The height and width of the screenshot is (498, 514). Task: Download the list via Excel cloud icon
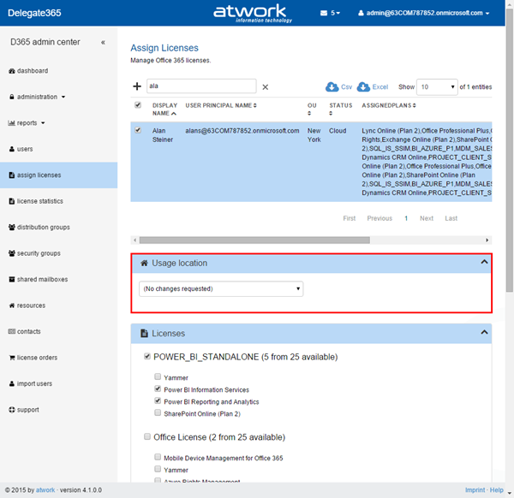[x=363, y=86]
